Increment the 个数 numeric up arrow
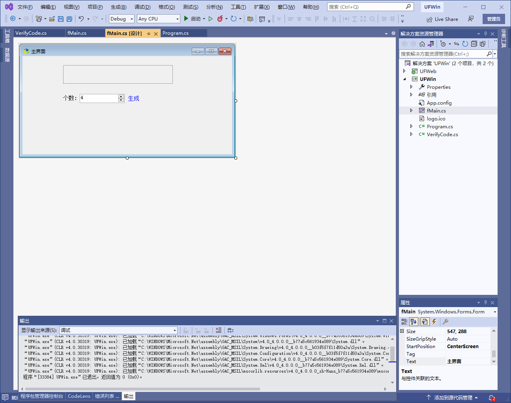The width and height of the screenshot is (511, 403). 121,96
